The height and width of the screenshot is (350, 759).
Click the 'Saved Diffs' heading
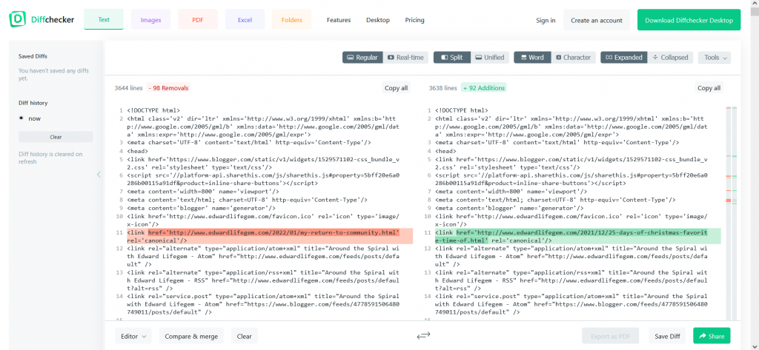[33, 56]
